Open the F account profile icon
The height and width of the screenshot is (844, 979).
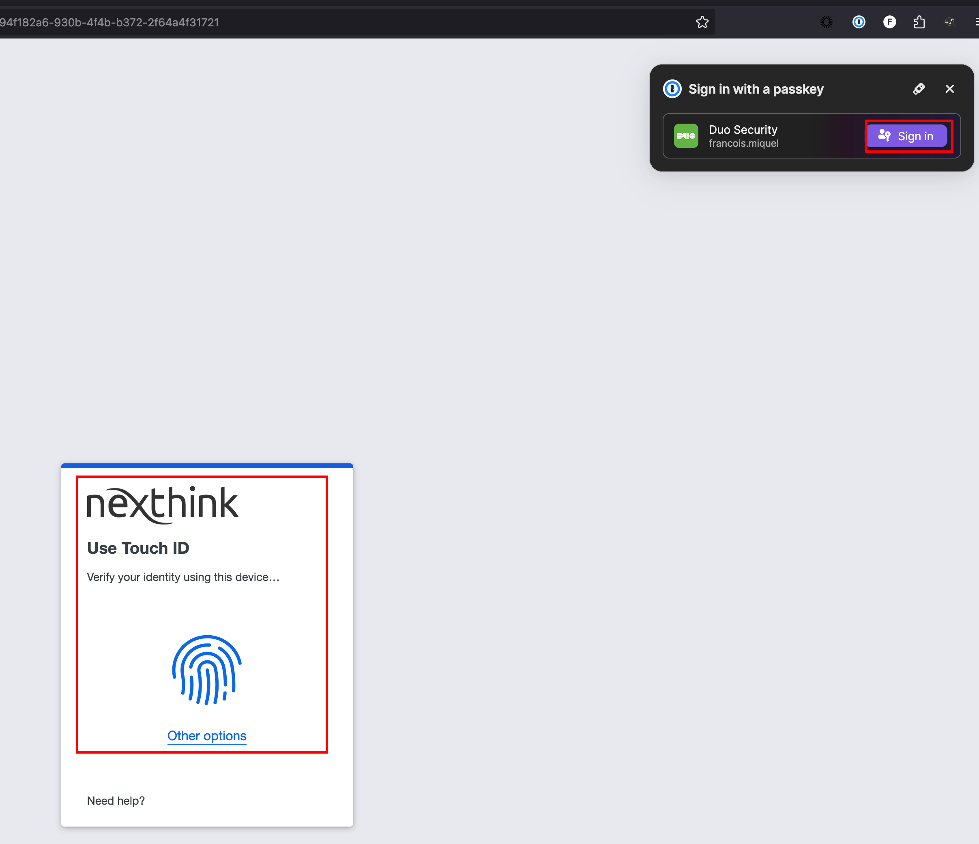(x=889, y=22)
